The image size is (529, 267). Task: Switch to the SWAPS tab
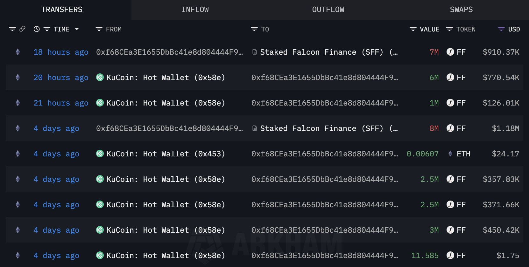click(x=461, y=10)
